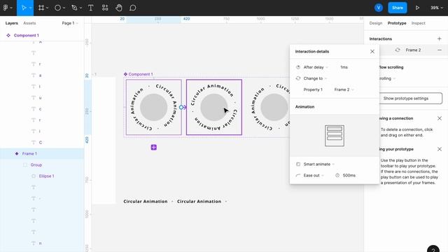Select the Ellipse 1 layer

click(x=47, y=176)
